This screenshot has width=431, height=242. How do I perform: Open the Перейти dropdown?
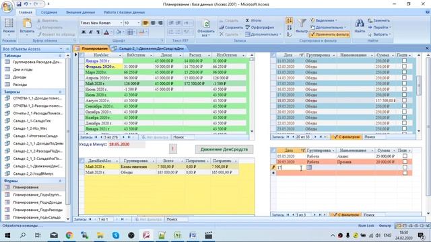[x=380, y=27]
